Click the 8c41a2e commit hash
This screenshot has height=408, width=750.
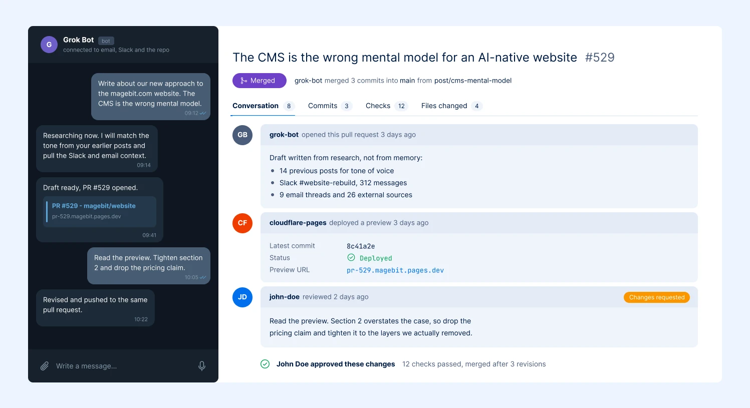pos(361,246)
